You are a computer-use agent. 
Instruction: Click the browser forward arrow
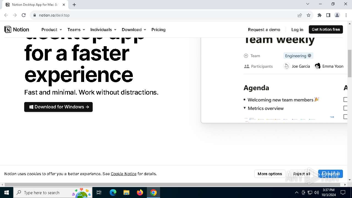15,15
